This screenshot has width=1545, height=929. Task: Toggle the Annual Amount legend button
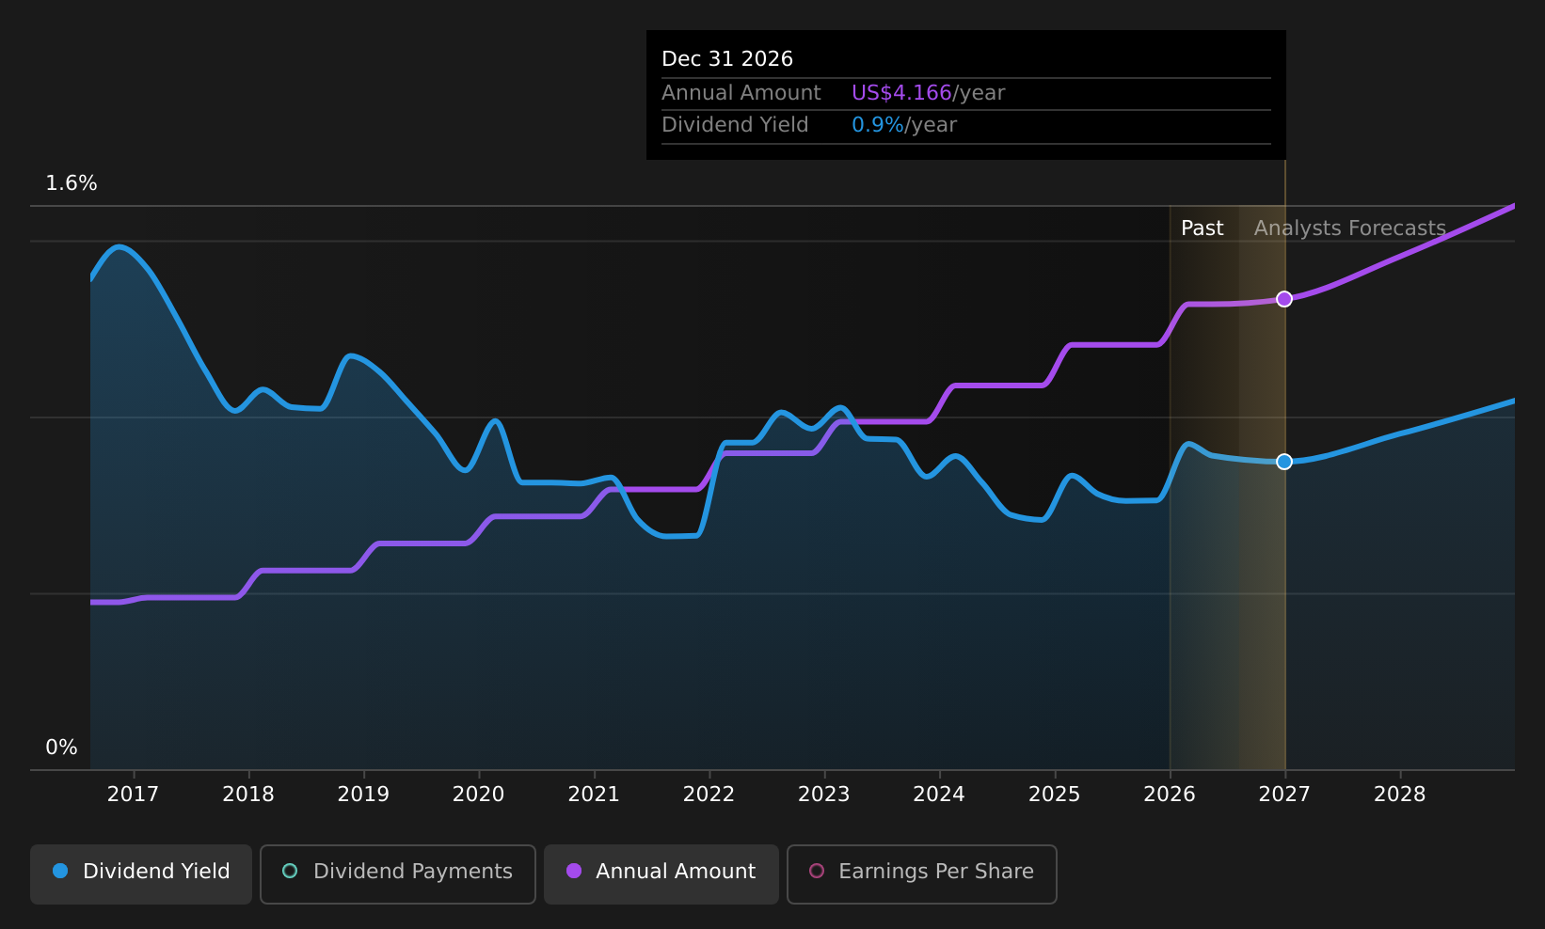click(661, 874)
